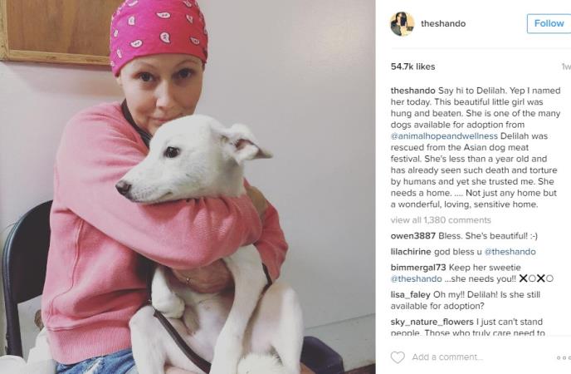Open lilachirine commenter profile

pos(411,252)
